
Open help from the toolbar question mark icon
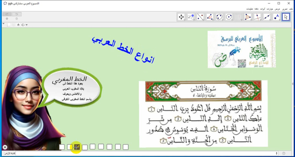[17, 19]
